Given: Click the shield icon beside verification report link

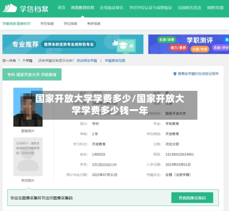Looking at the screenshot, I should (x=175, y=74).
